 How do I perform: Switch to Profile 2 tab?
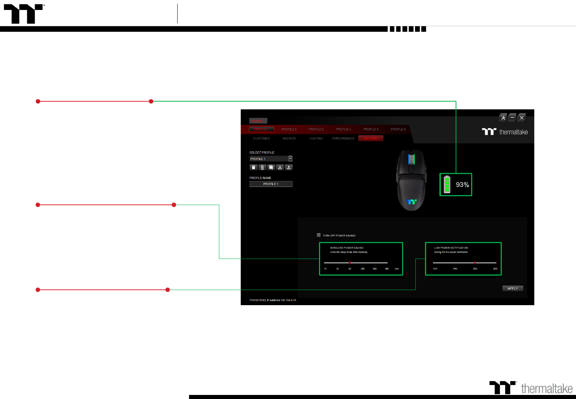tap(289, 129)
